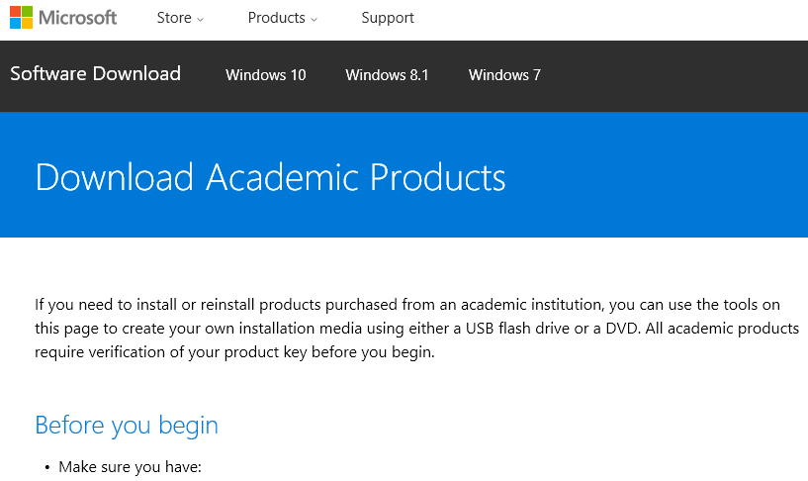Open the Software Download home link
Viewport: 808px width, 481px height.
point(95,74)
